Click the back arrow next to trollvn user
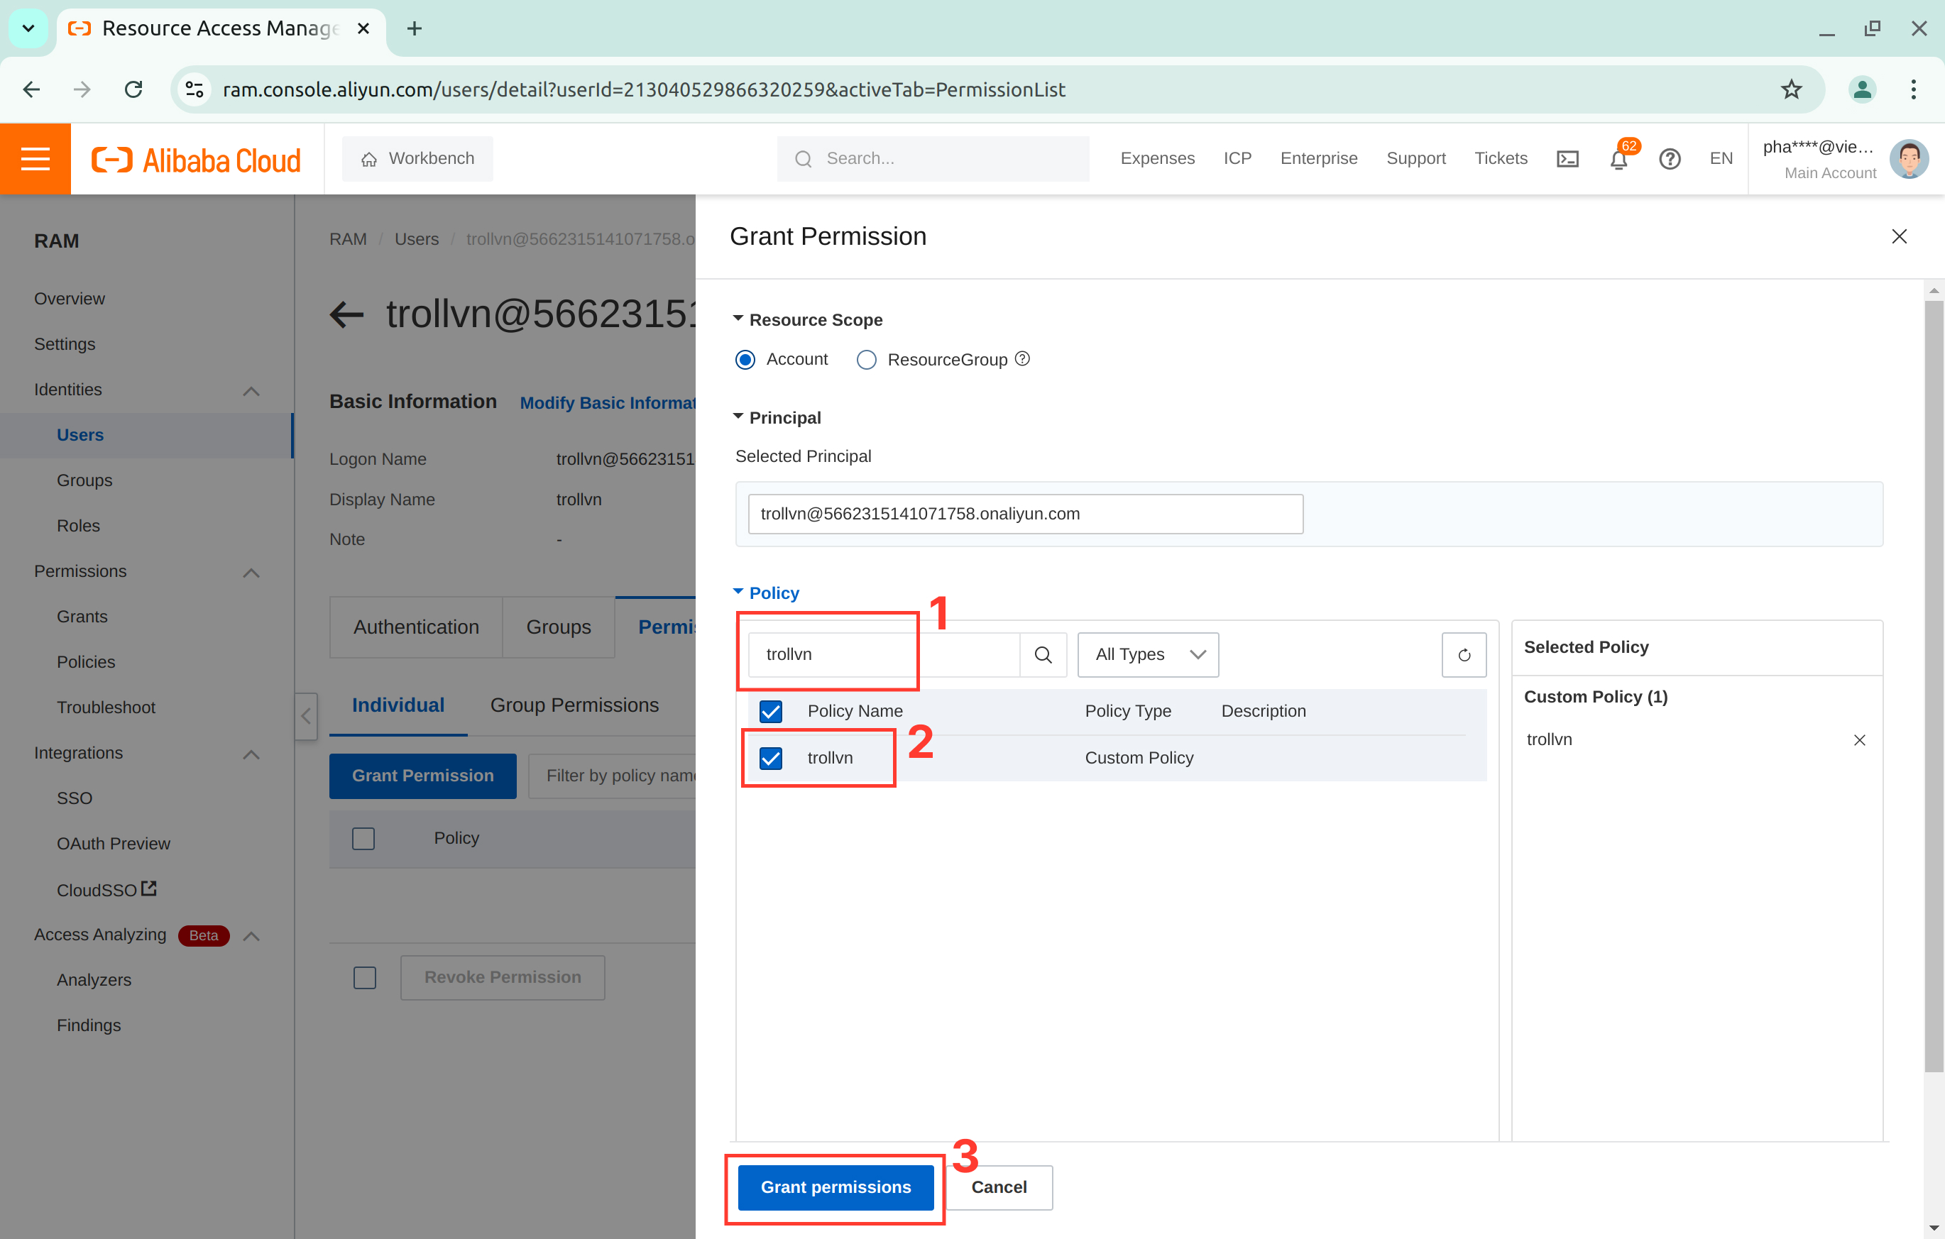This screenshot has width=1945, height=1239. click(347, 314)
